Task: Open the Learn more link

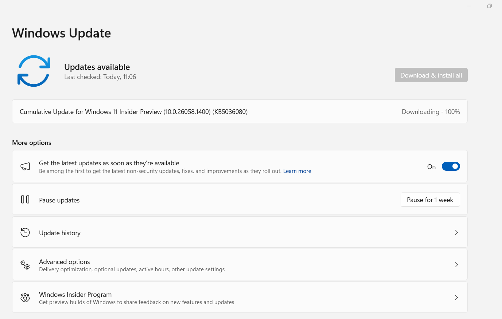Action: tap(297, 171)
